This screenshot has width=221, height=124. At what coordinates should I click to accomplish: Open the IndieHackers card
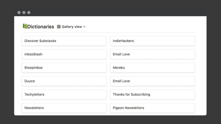click(x=152, y=41)
